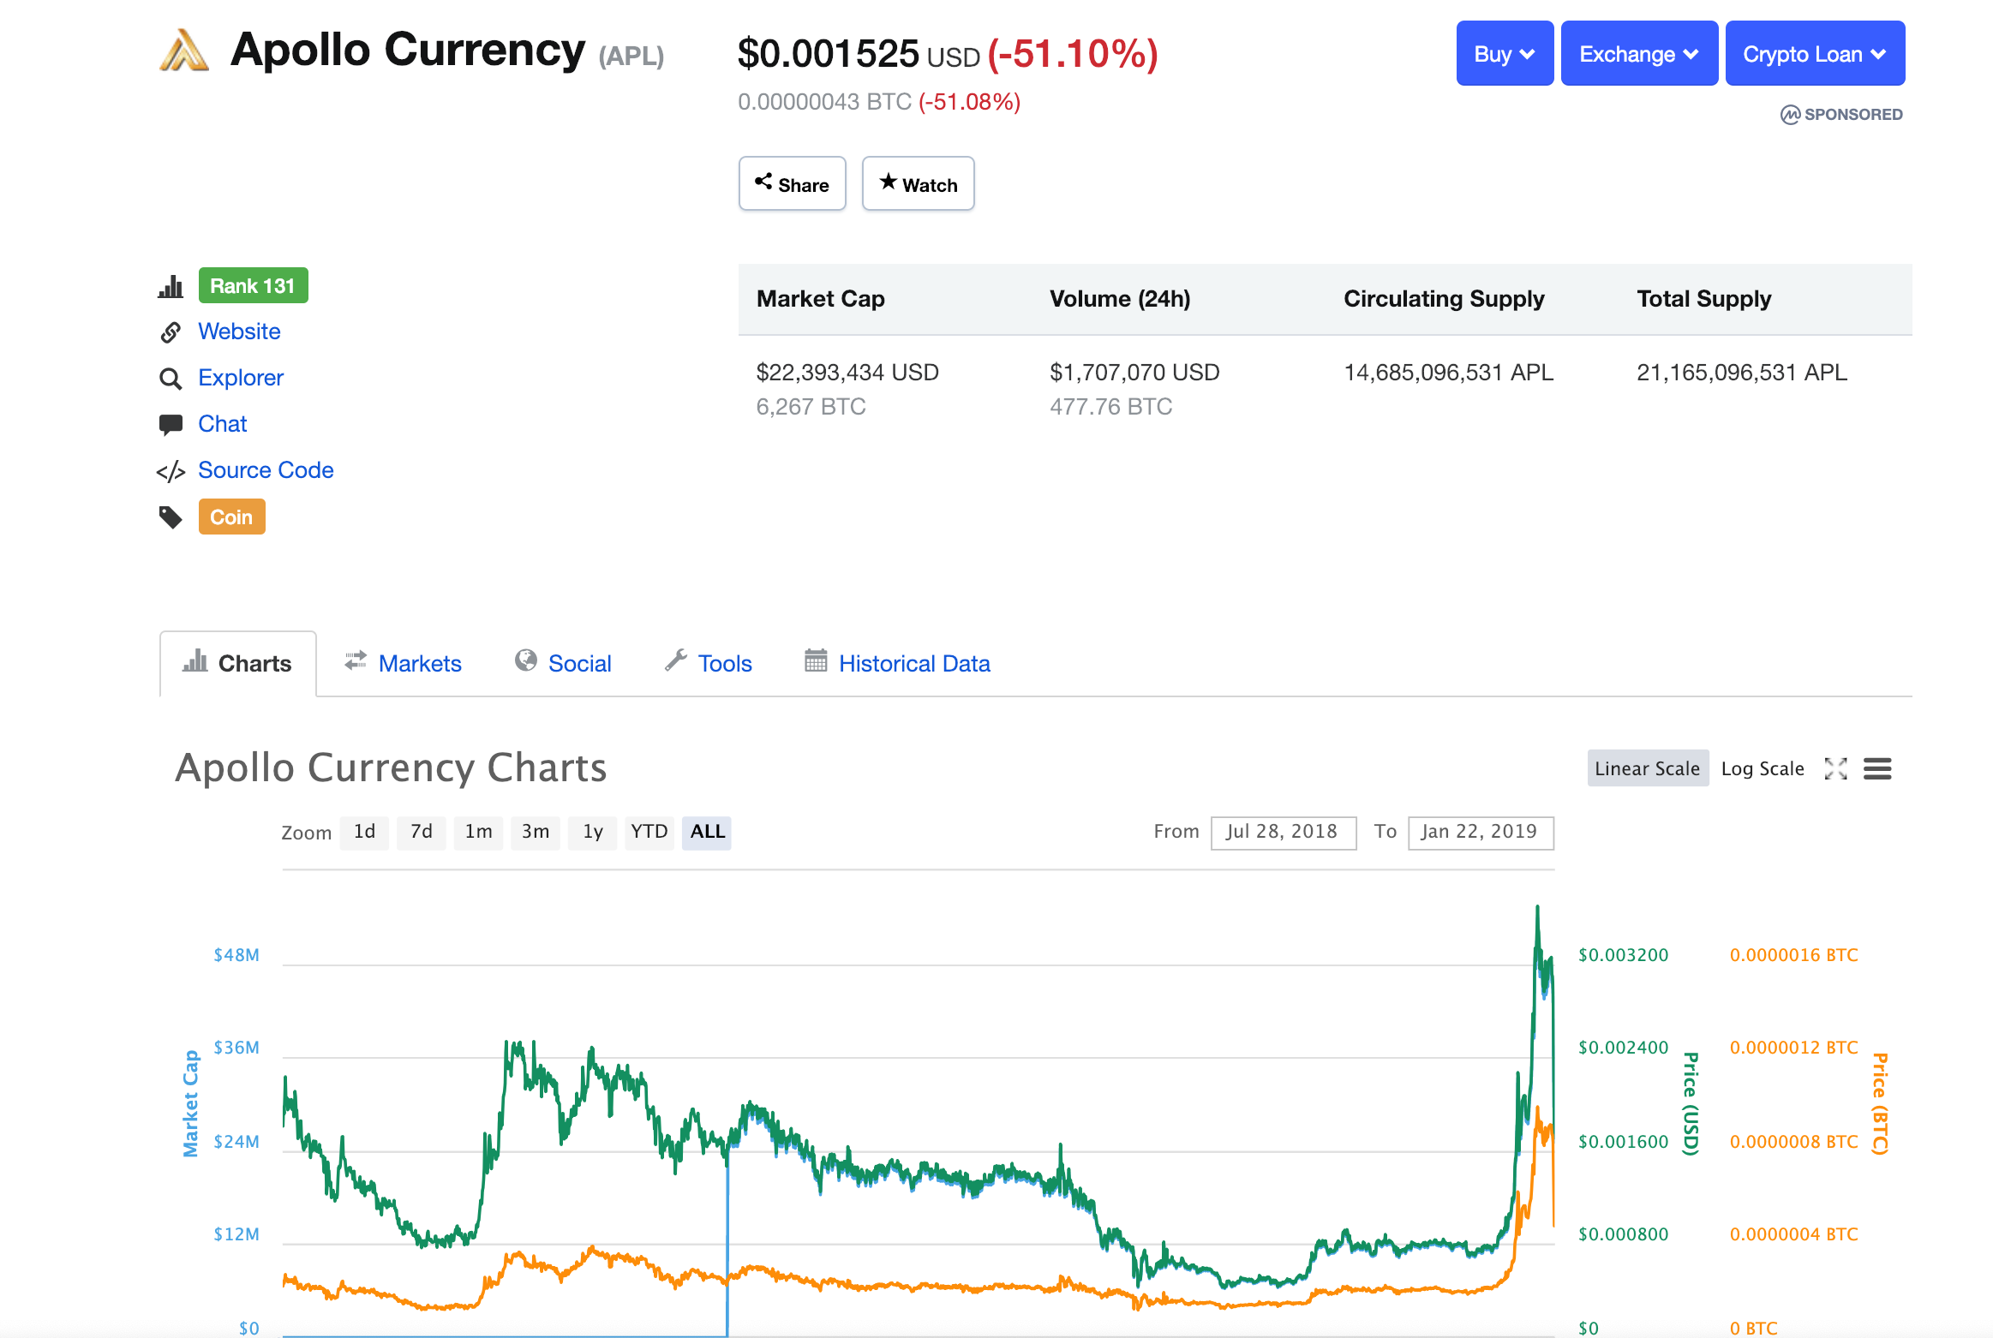1993x1338 pixels.
Task: Open the Exchange dropdown
Action: [x=1639, y=53]
